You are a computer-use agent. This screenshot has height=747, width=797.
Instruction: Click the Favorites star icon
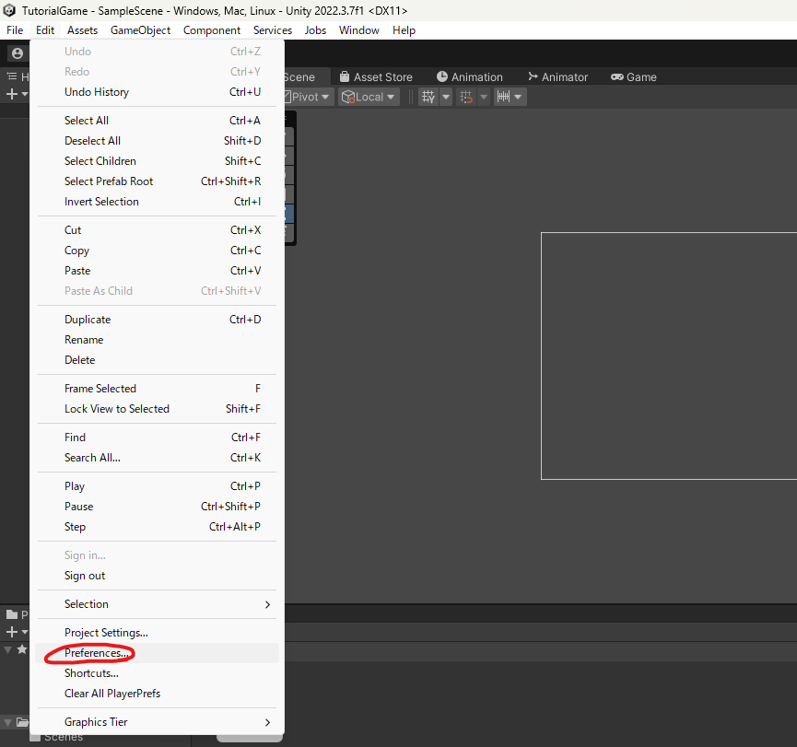click(22, 649)
